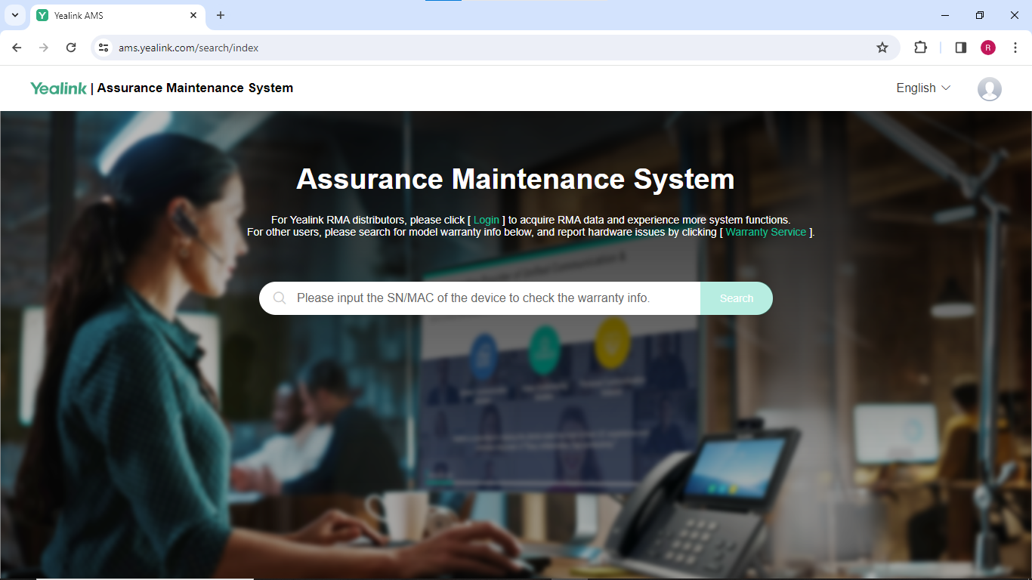Reload the page with the refresh icon

(71, 48)
